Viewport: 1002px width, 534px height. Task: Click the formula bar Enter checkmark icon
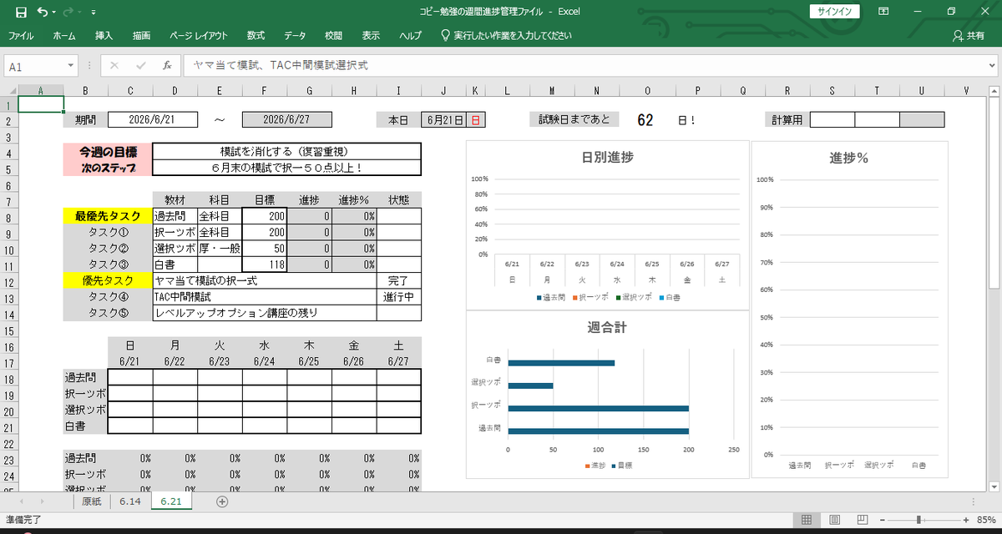coord(140,65)
